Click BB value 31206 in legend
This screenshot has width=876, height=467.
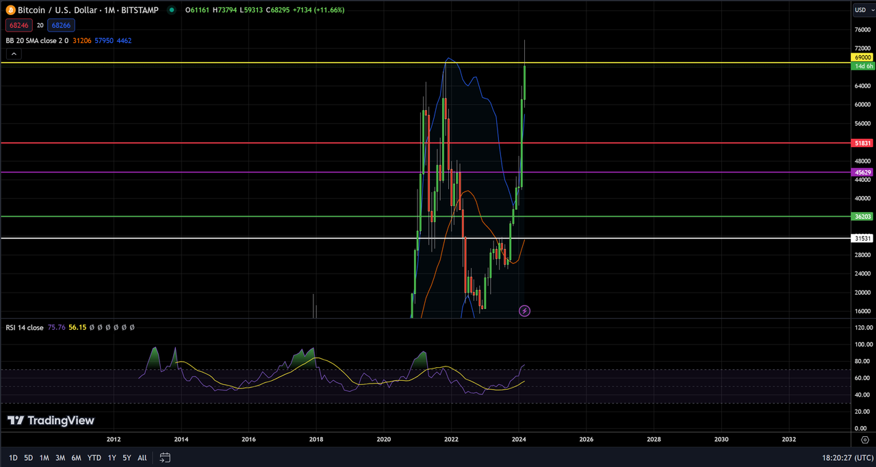tap(81, 41)
